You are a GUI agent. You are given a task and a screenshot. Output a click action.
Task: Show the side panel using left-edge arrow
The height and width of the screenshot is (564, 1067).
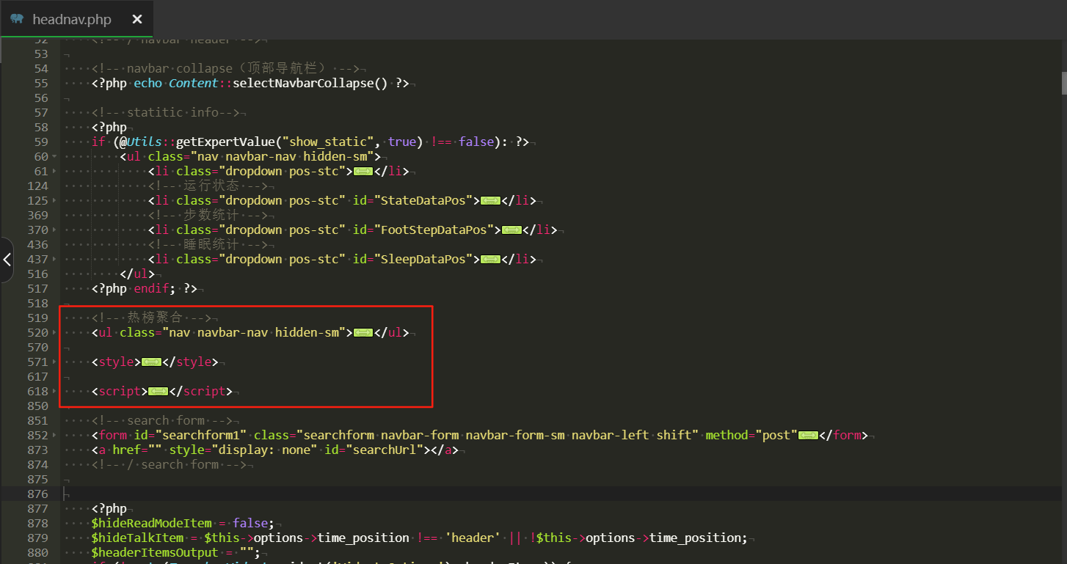tap(7, 260)
